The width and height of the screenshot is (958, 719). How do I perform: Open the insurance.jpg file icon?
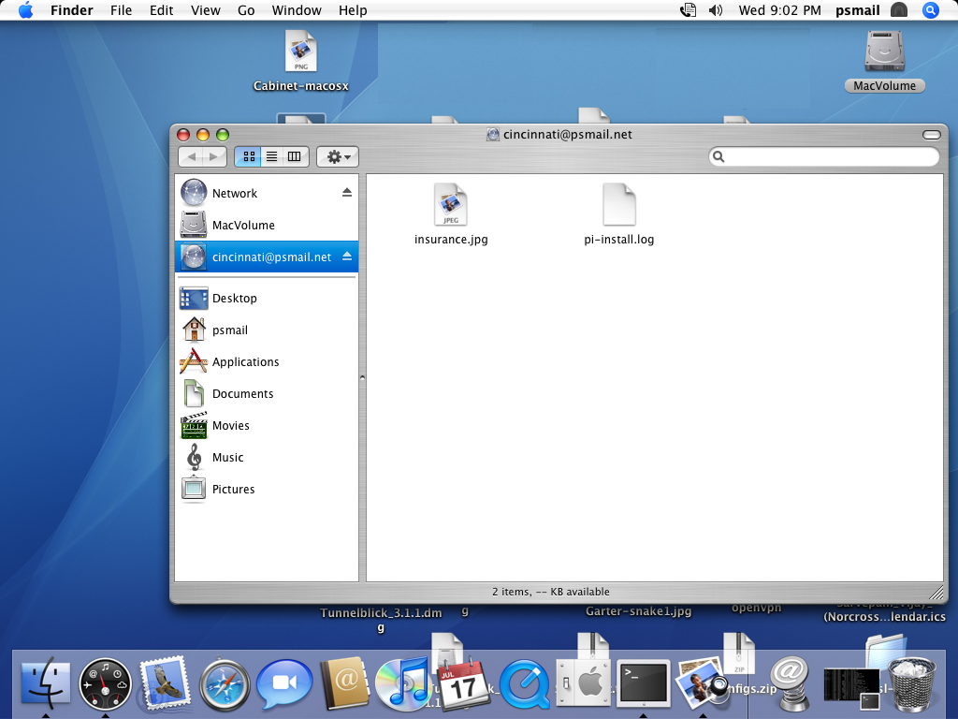pyautogui.click(x=451, y=205)
